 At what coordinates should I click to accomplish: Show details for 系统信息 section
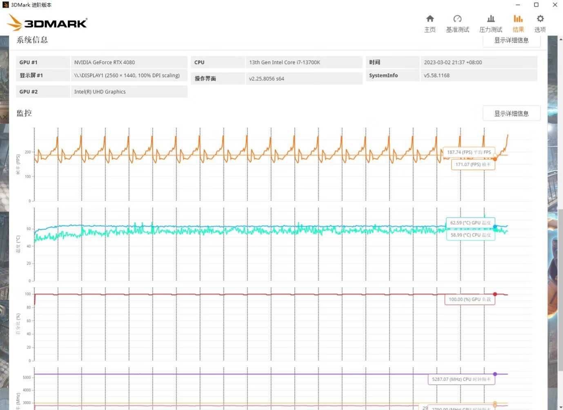[x=511, y=40]
